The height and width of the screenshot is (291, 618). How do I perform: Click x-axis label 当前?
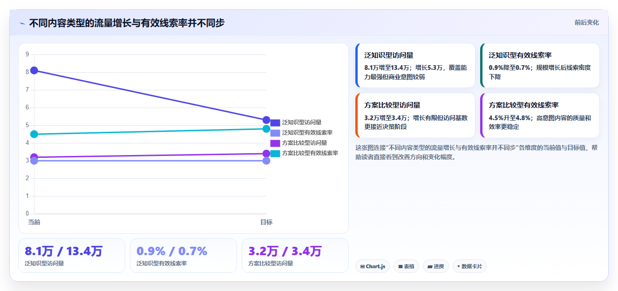click(x=34, y=222)
